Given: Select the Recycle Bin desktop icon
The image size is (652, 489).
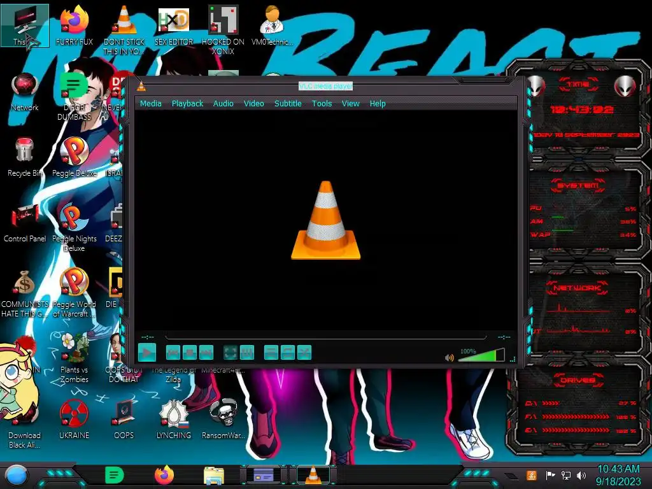Looking at the screenshot, I should 25,157.
